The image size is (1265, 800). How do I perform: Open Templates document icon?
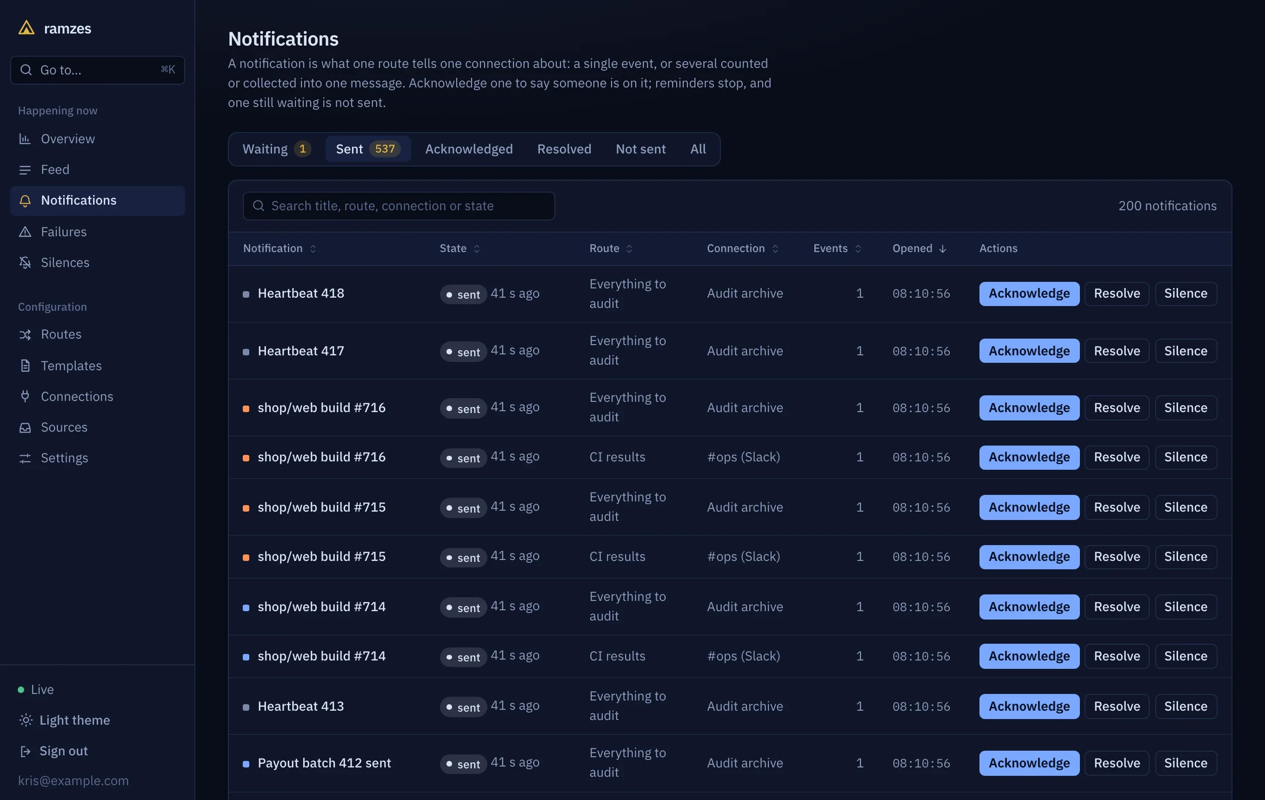pyautogui.click(x=25, y=366)
